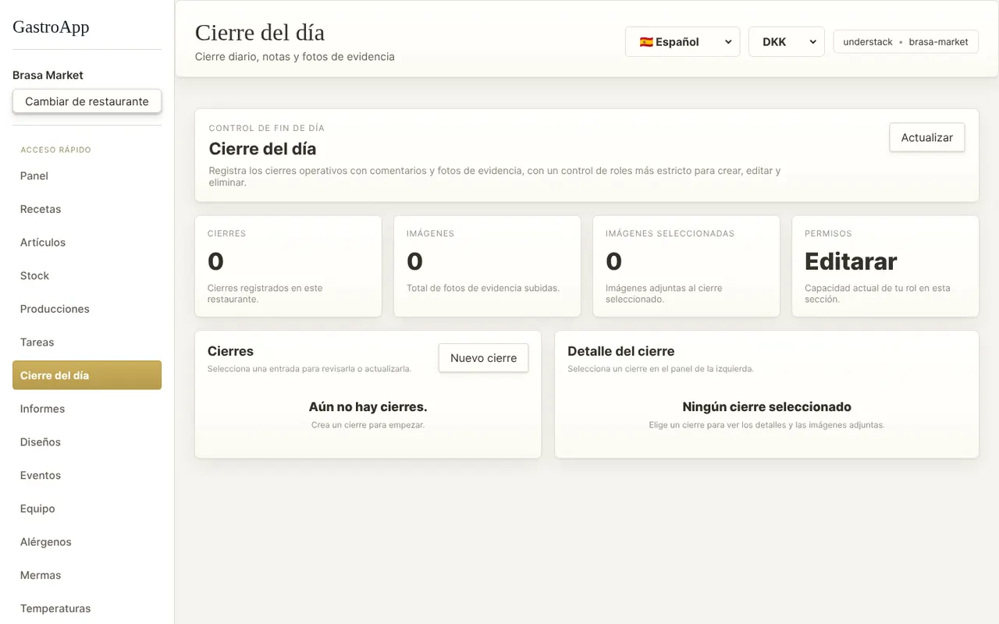This screenshot has width=999, height=624.
Task: Create a Nuevo cierre
Action: coord(483,358)
